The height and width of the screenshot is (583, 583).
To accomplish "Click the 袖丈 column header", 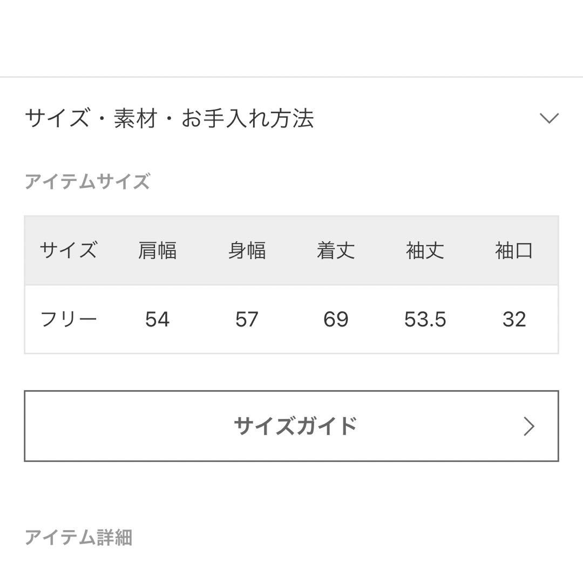I will coord(425,250).
